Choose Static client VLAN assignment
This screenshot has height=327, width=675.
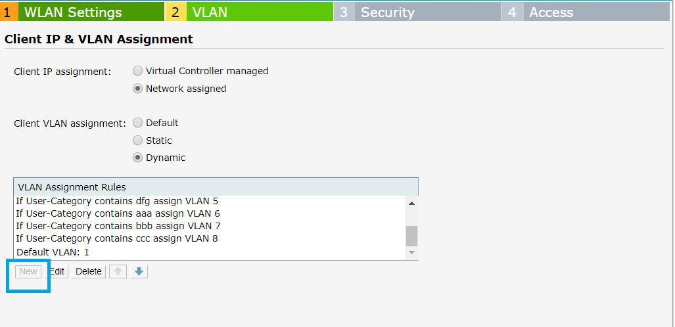pyautogui.click(x=137, y=141)
